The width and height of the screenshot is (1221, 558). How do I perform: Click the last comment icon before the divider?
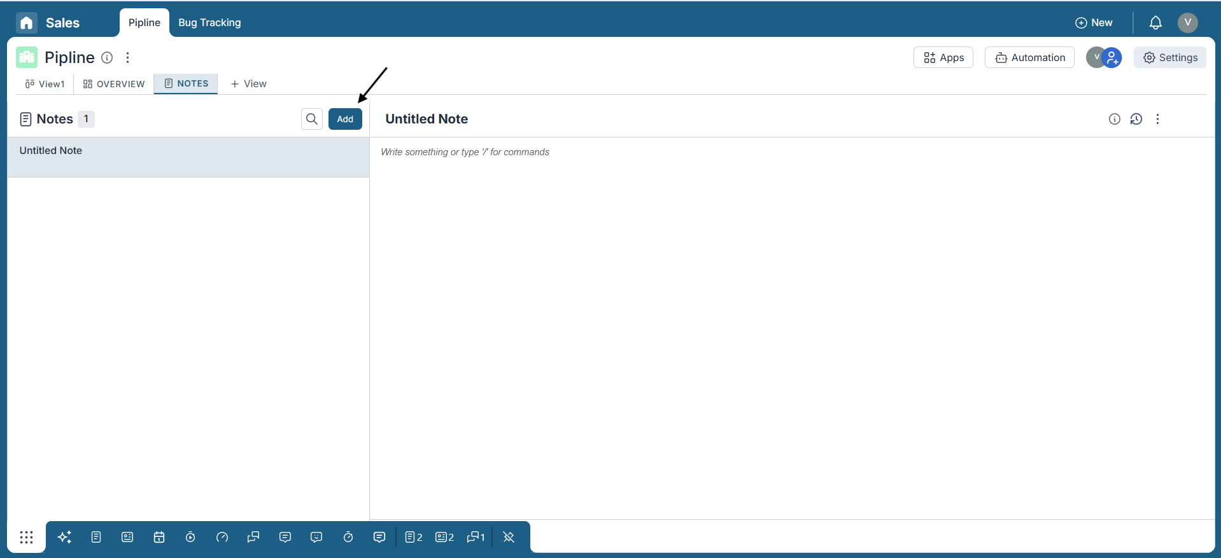(379, 537)
